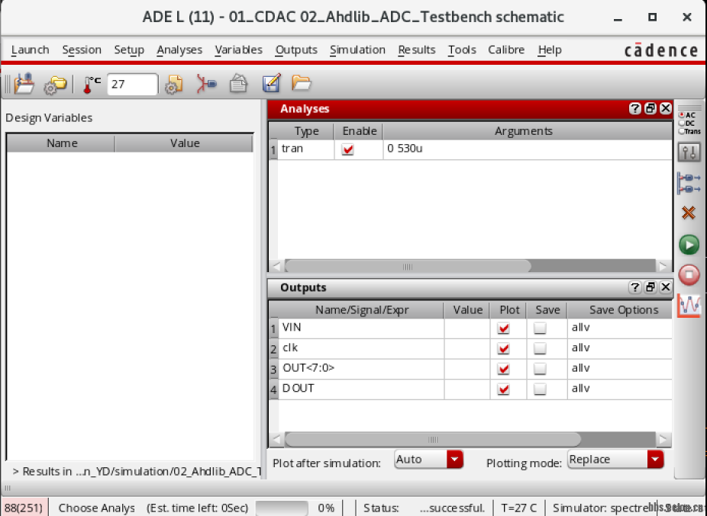Open the Outputs menu
Viewport: 707px width, 516px height.
click(296, 50)
